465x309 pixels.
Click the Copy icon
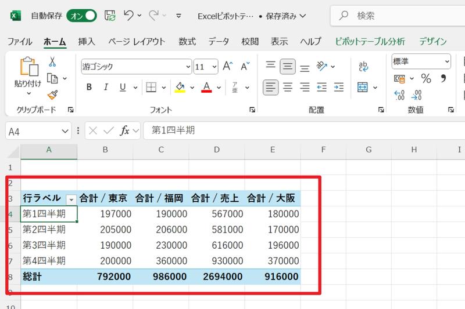[x=52, y=78]
